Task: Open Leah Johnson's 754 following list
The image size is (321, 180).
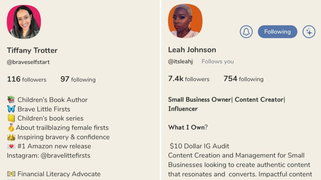Action: [243, 79]
